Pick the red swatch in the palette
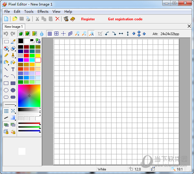This screenshot has width=194, height=174. [27, 55]
